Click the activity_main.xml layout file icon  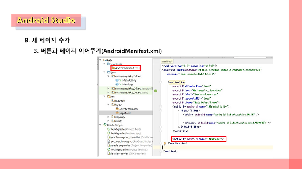(x=117, y=109)
